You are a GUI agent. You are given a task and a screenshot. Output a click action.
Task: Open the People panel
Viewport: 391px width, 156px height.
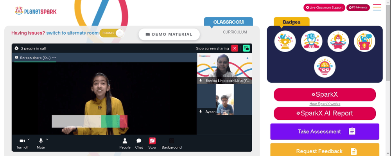[125, 144]
